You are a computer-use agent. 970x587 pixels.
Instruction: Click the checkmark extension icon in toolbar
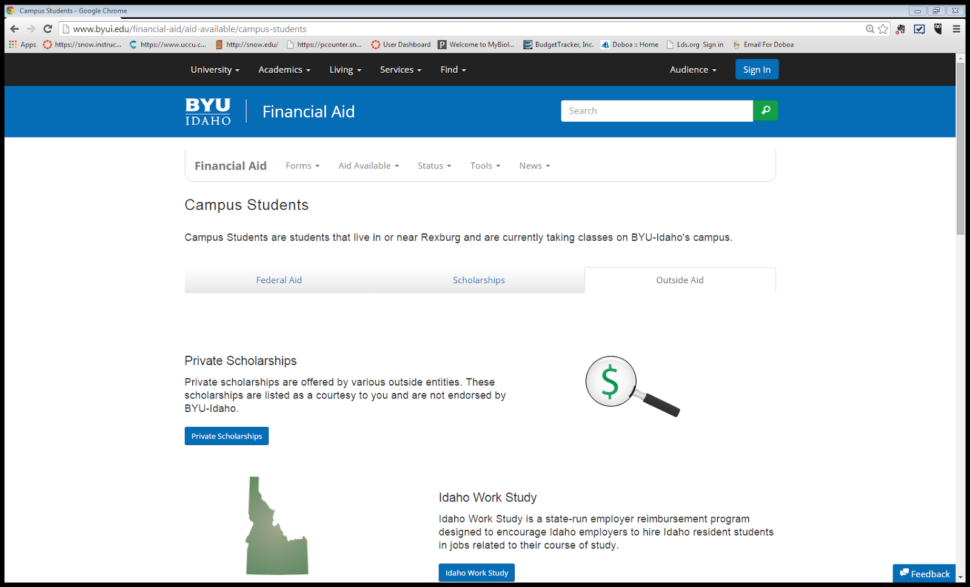[x=919, y=29]
